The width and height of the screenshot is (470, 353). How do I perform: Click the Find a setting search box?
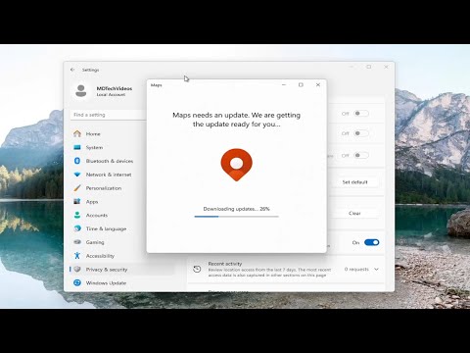point(109,115)
